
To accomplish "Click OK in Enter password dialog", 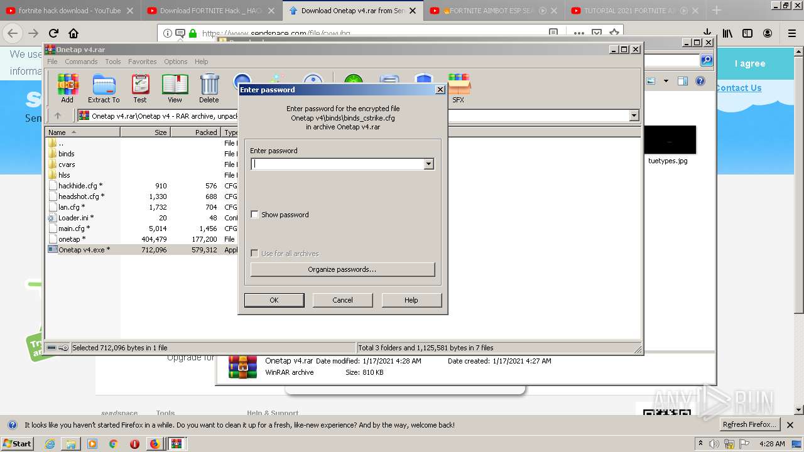I will 274,300.
